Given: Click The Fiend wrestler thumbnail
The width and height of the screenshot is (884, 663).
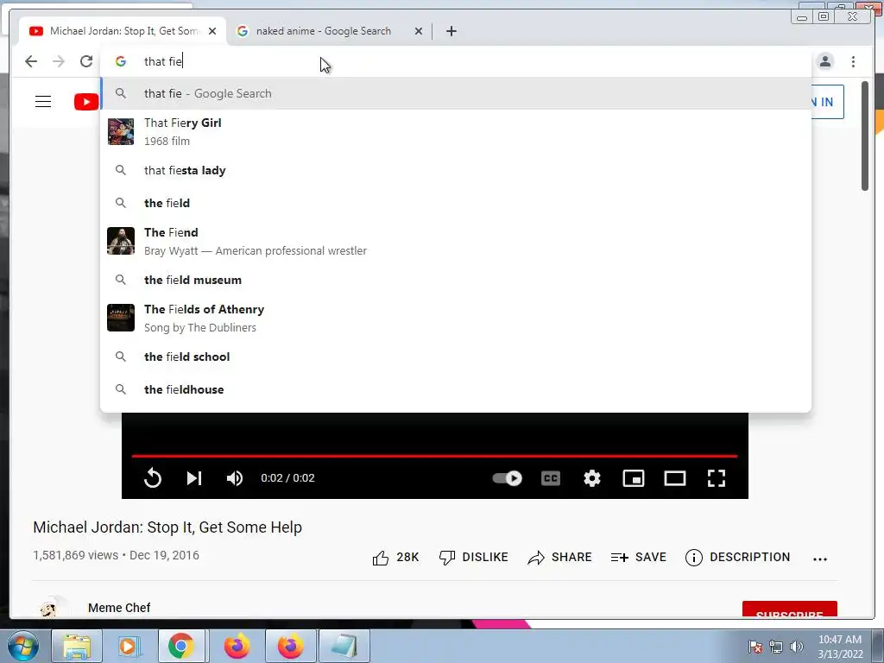Looking at the screenshot, I should pos(121,241).
